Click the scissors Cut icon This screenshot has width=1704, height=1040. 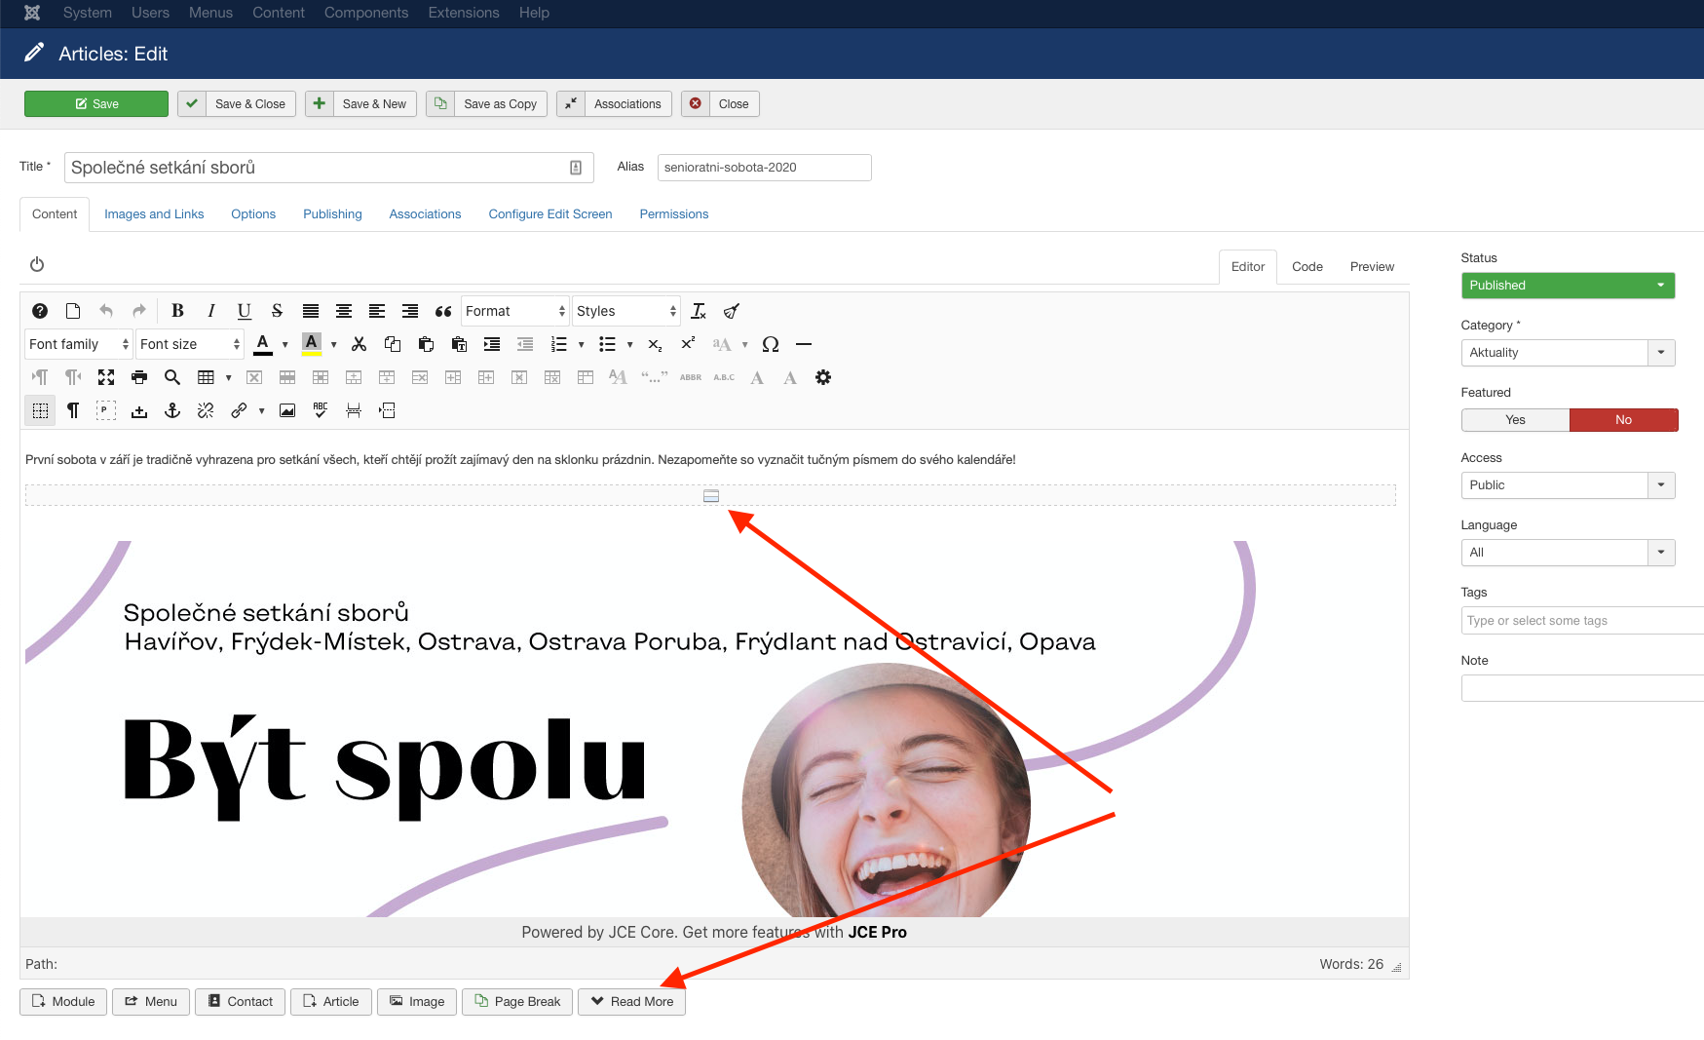click(359, 344)
